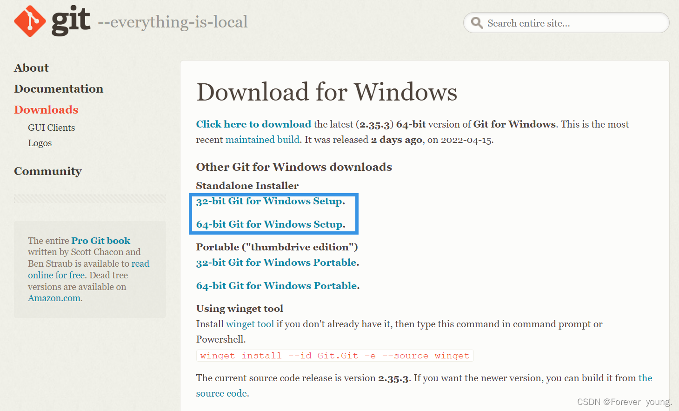Click the search magnifier icon
679x411 pixels.
(477, 23)
